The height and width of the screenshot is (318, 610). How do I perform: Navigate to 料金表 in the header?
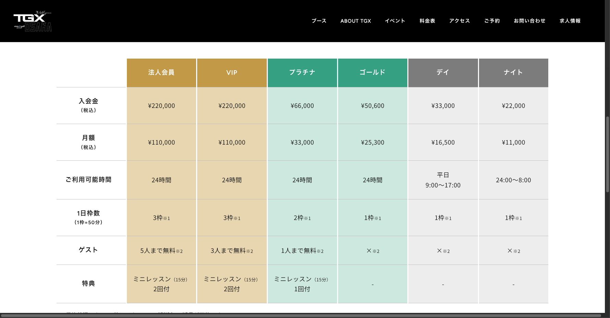(x=427, y=21)
